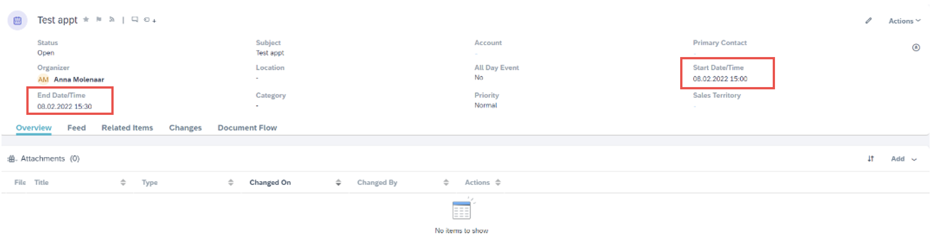
Task: Toggle sort order on the Type column
Action: (x=230, y=182)
